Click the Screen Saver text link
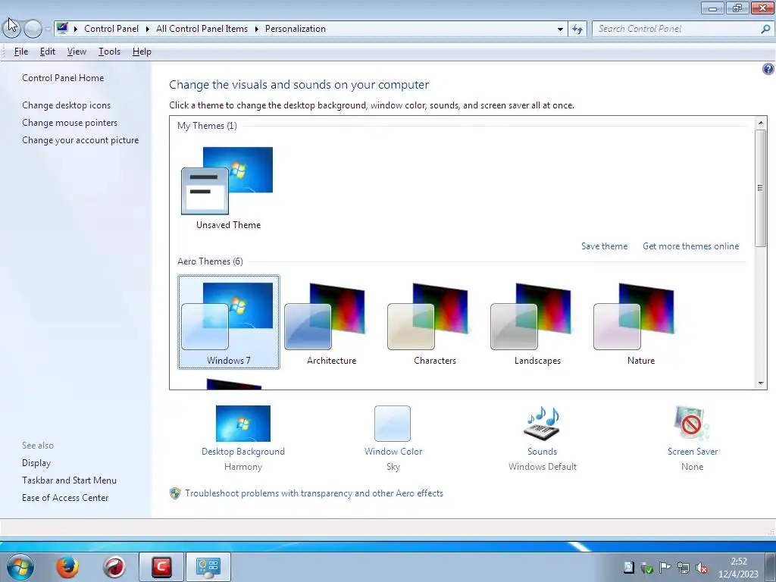 (x=693, y=452)
